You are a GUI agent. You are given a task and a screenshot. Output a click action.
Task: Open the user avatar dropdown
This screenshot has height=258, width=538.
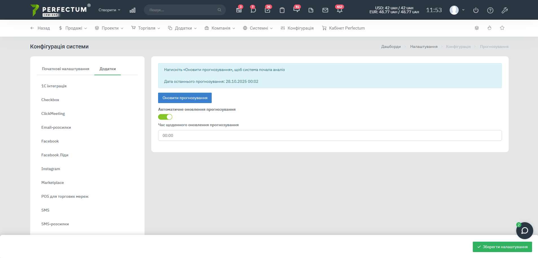tap(457, 10)
